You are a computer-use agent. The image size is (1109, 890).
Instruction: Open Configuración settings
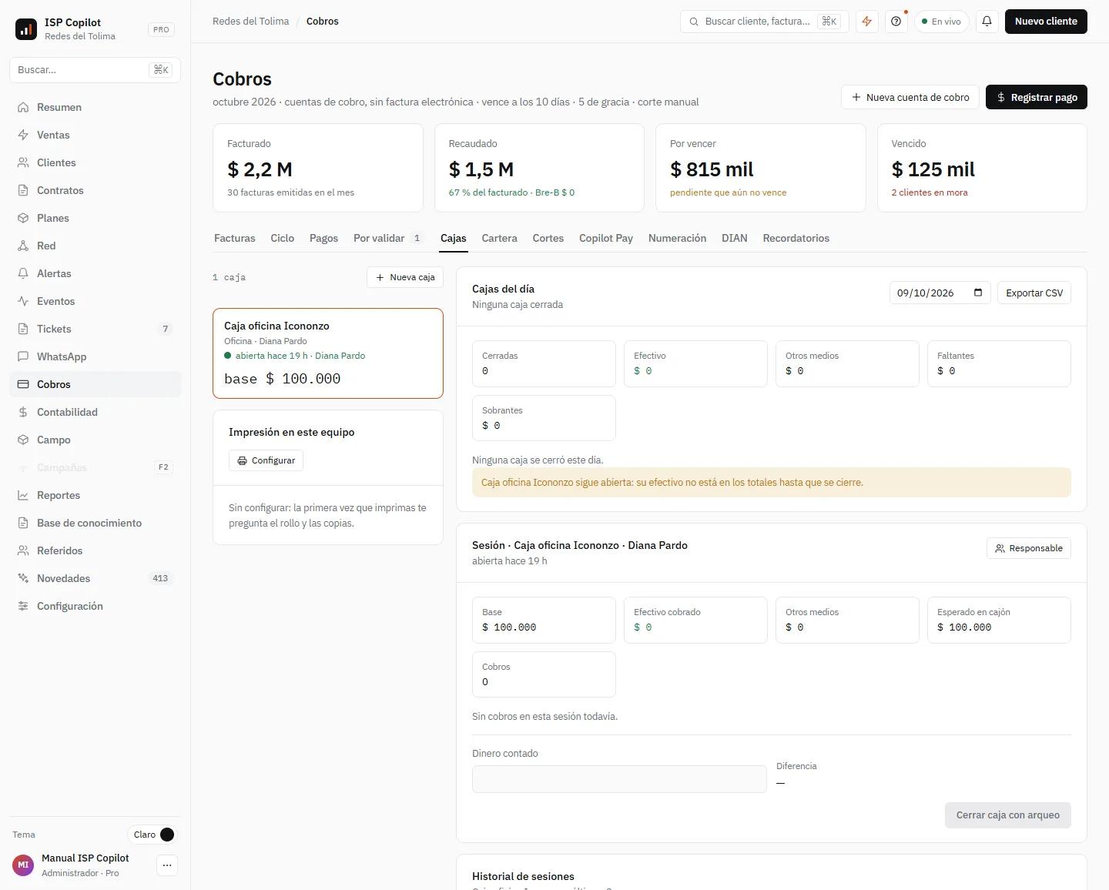pos(95,606)
